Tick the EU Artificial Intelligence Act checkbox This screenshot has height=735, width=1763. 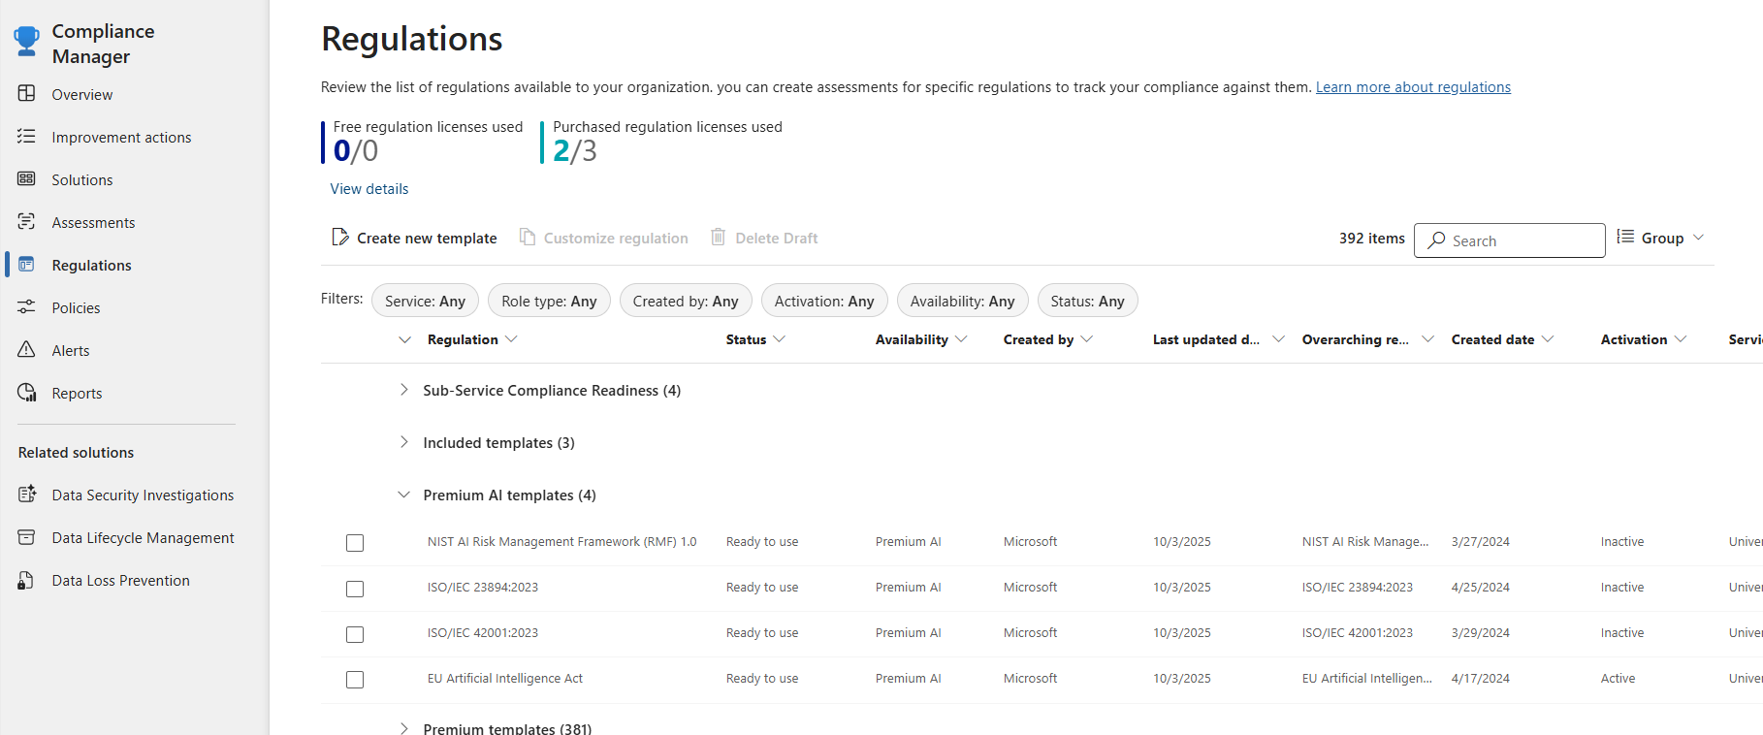tap(355, 680)
